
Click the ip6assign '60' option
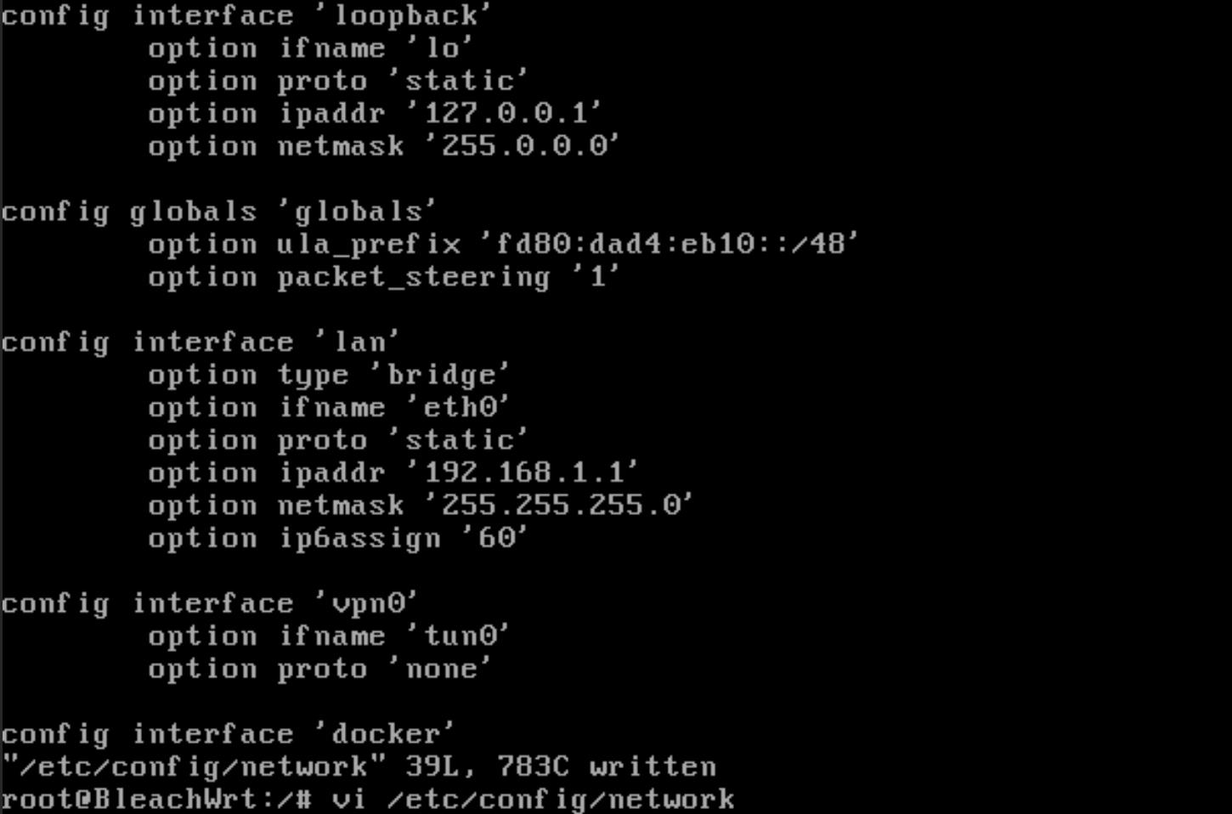(337, 538)
